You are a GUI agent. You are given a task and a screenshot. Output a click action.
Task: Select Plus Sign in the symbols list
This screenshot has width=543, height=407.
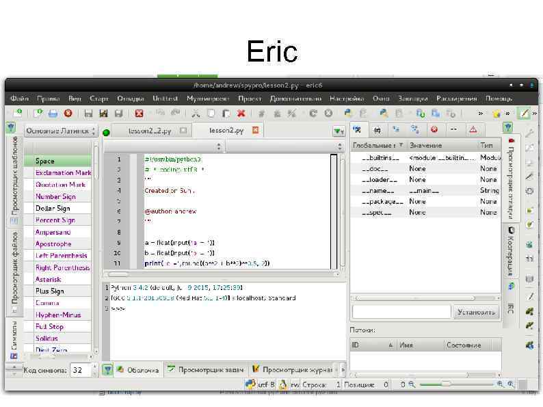point(57,291)
